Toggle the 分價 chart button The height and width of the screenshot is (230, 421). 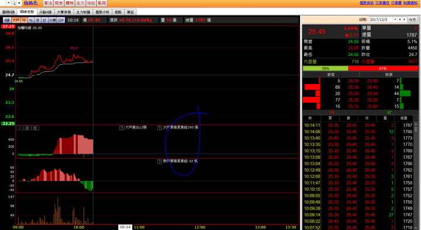[53, 20]
